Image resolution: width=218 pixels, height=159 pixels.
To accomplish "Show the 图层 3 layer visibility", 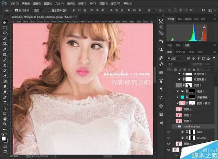I will 169,115.
